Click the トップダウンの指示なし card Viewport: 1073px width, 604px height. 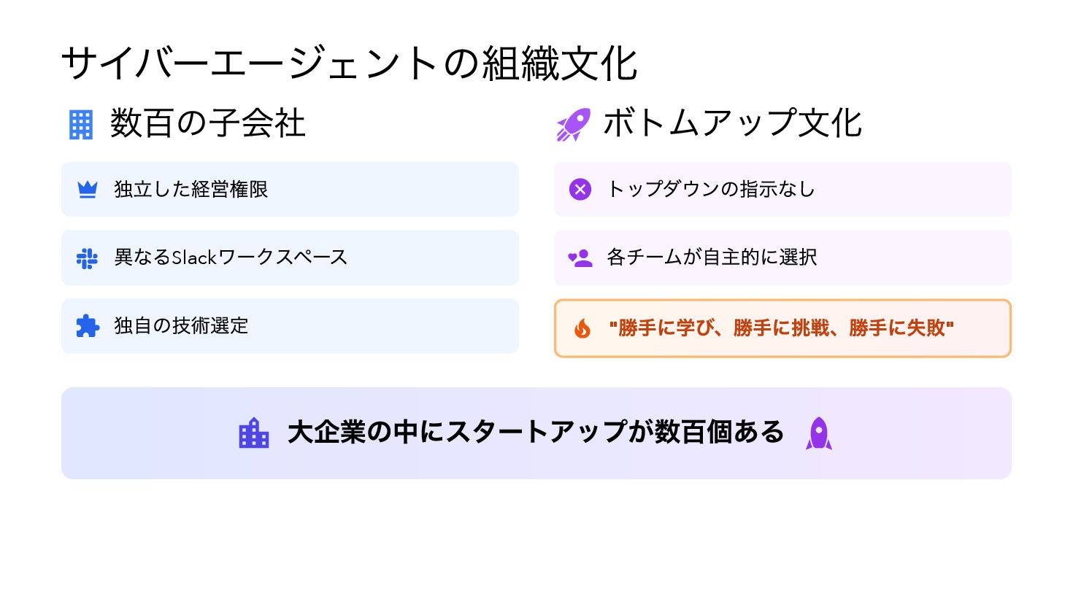[x=782, y=190]
